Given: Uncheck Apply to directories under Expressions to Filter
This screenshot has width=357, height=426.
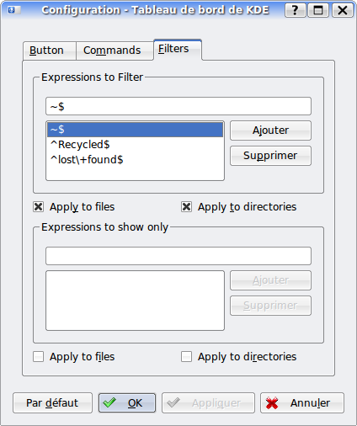Looking at the screenshot, I should click(x=186, y=207).
